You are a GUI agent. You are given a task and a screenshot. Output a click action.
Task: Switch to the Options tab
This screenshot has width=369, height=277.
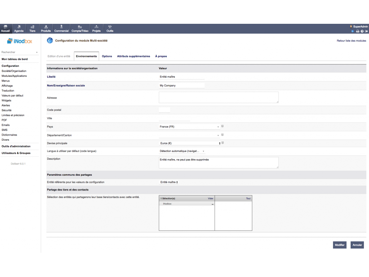click(x=107, y=56)
